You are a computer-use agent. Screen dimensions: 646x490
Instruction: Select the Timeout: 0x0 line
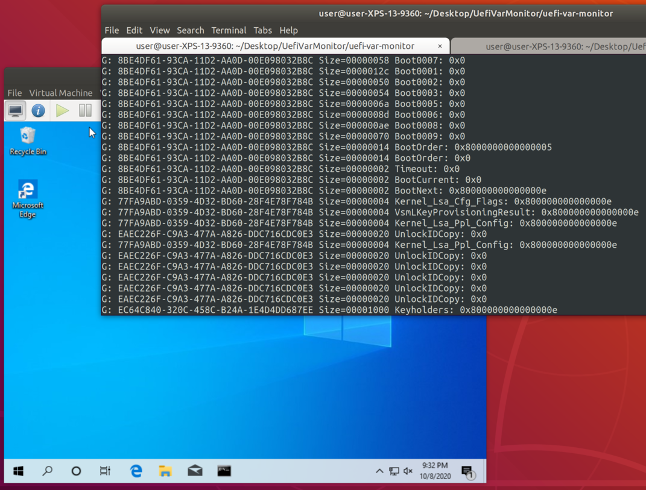(280, 169)
